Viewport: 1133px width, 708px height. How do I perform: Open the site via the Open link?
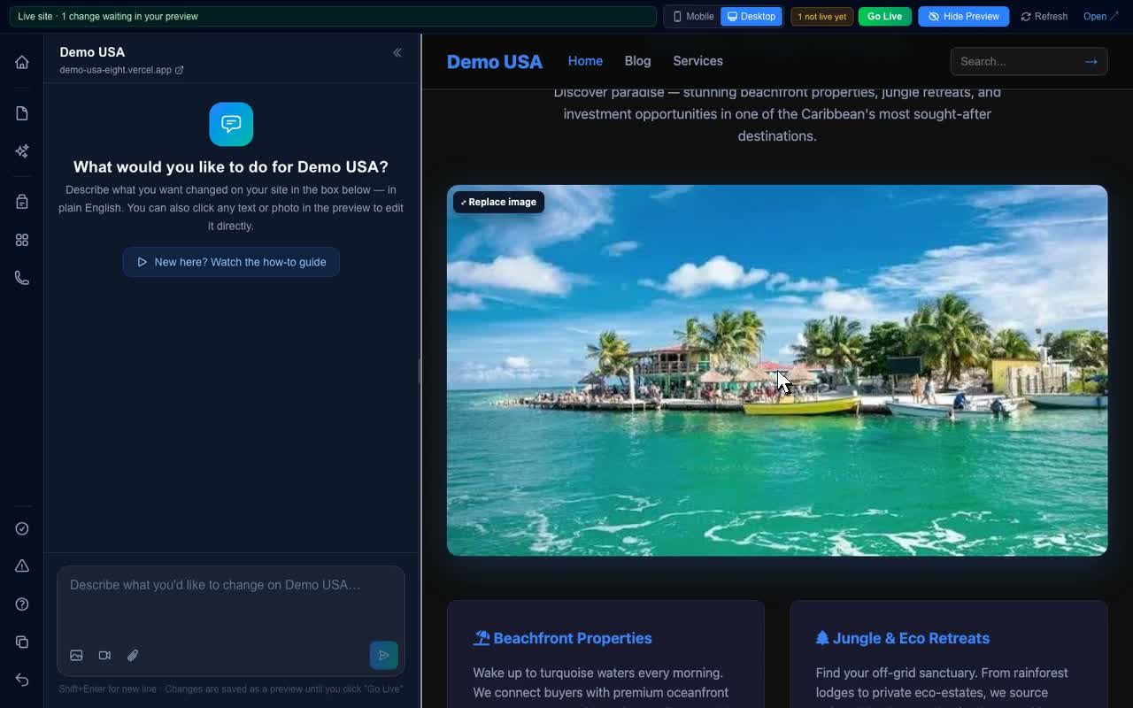pyautogui.click(x=1100, y=17)
